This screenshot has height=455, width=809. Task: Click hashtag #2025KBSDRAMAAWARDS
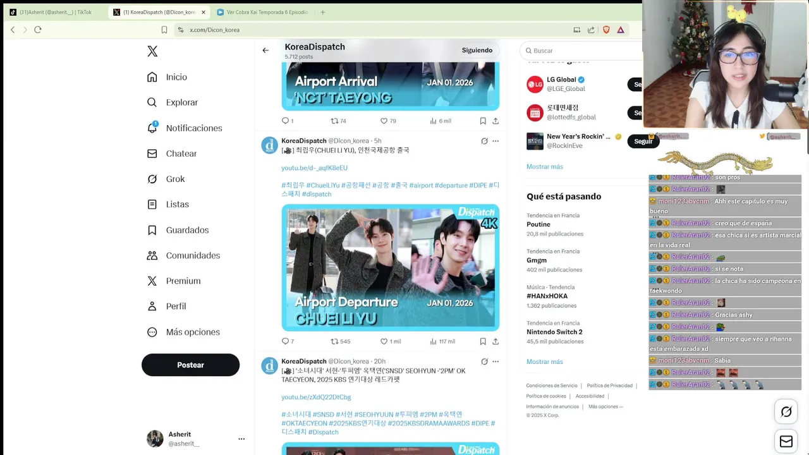(429, 423)
